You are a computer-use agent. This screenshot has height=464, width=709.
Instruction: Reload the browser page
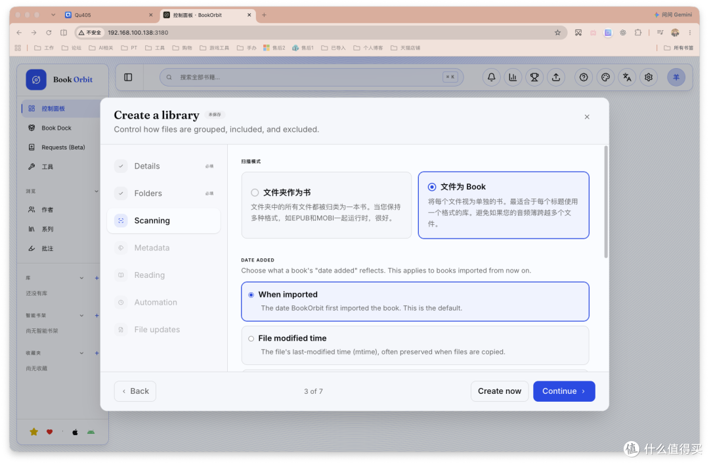pos(49,33)
